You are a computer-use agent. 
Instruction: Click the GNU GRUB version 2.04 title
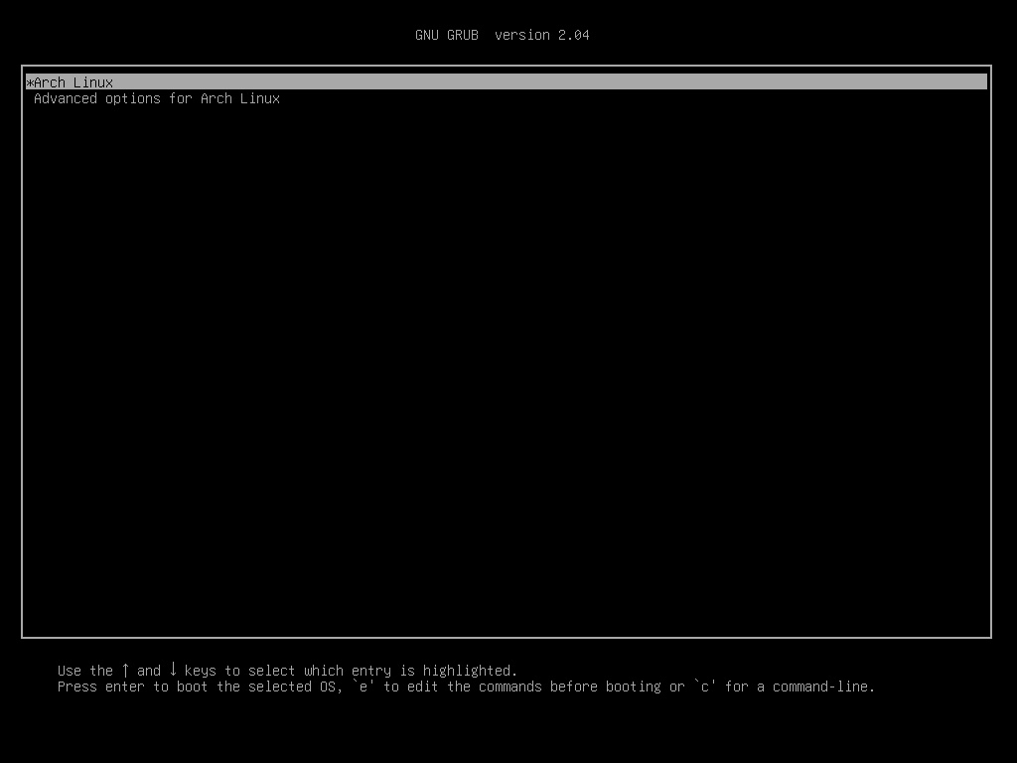pos(502,35)
